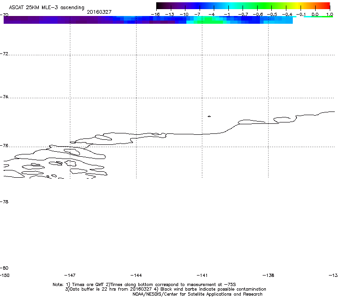
Task: Click the note "Data buffer is 22 hrs" line
Action: point(165,289)
